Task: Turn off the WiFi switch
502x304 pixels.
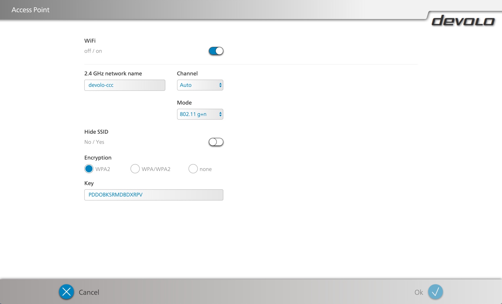Action: 216,51
